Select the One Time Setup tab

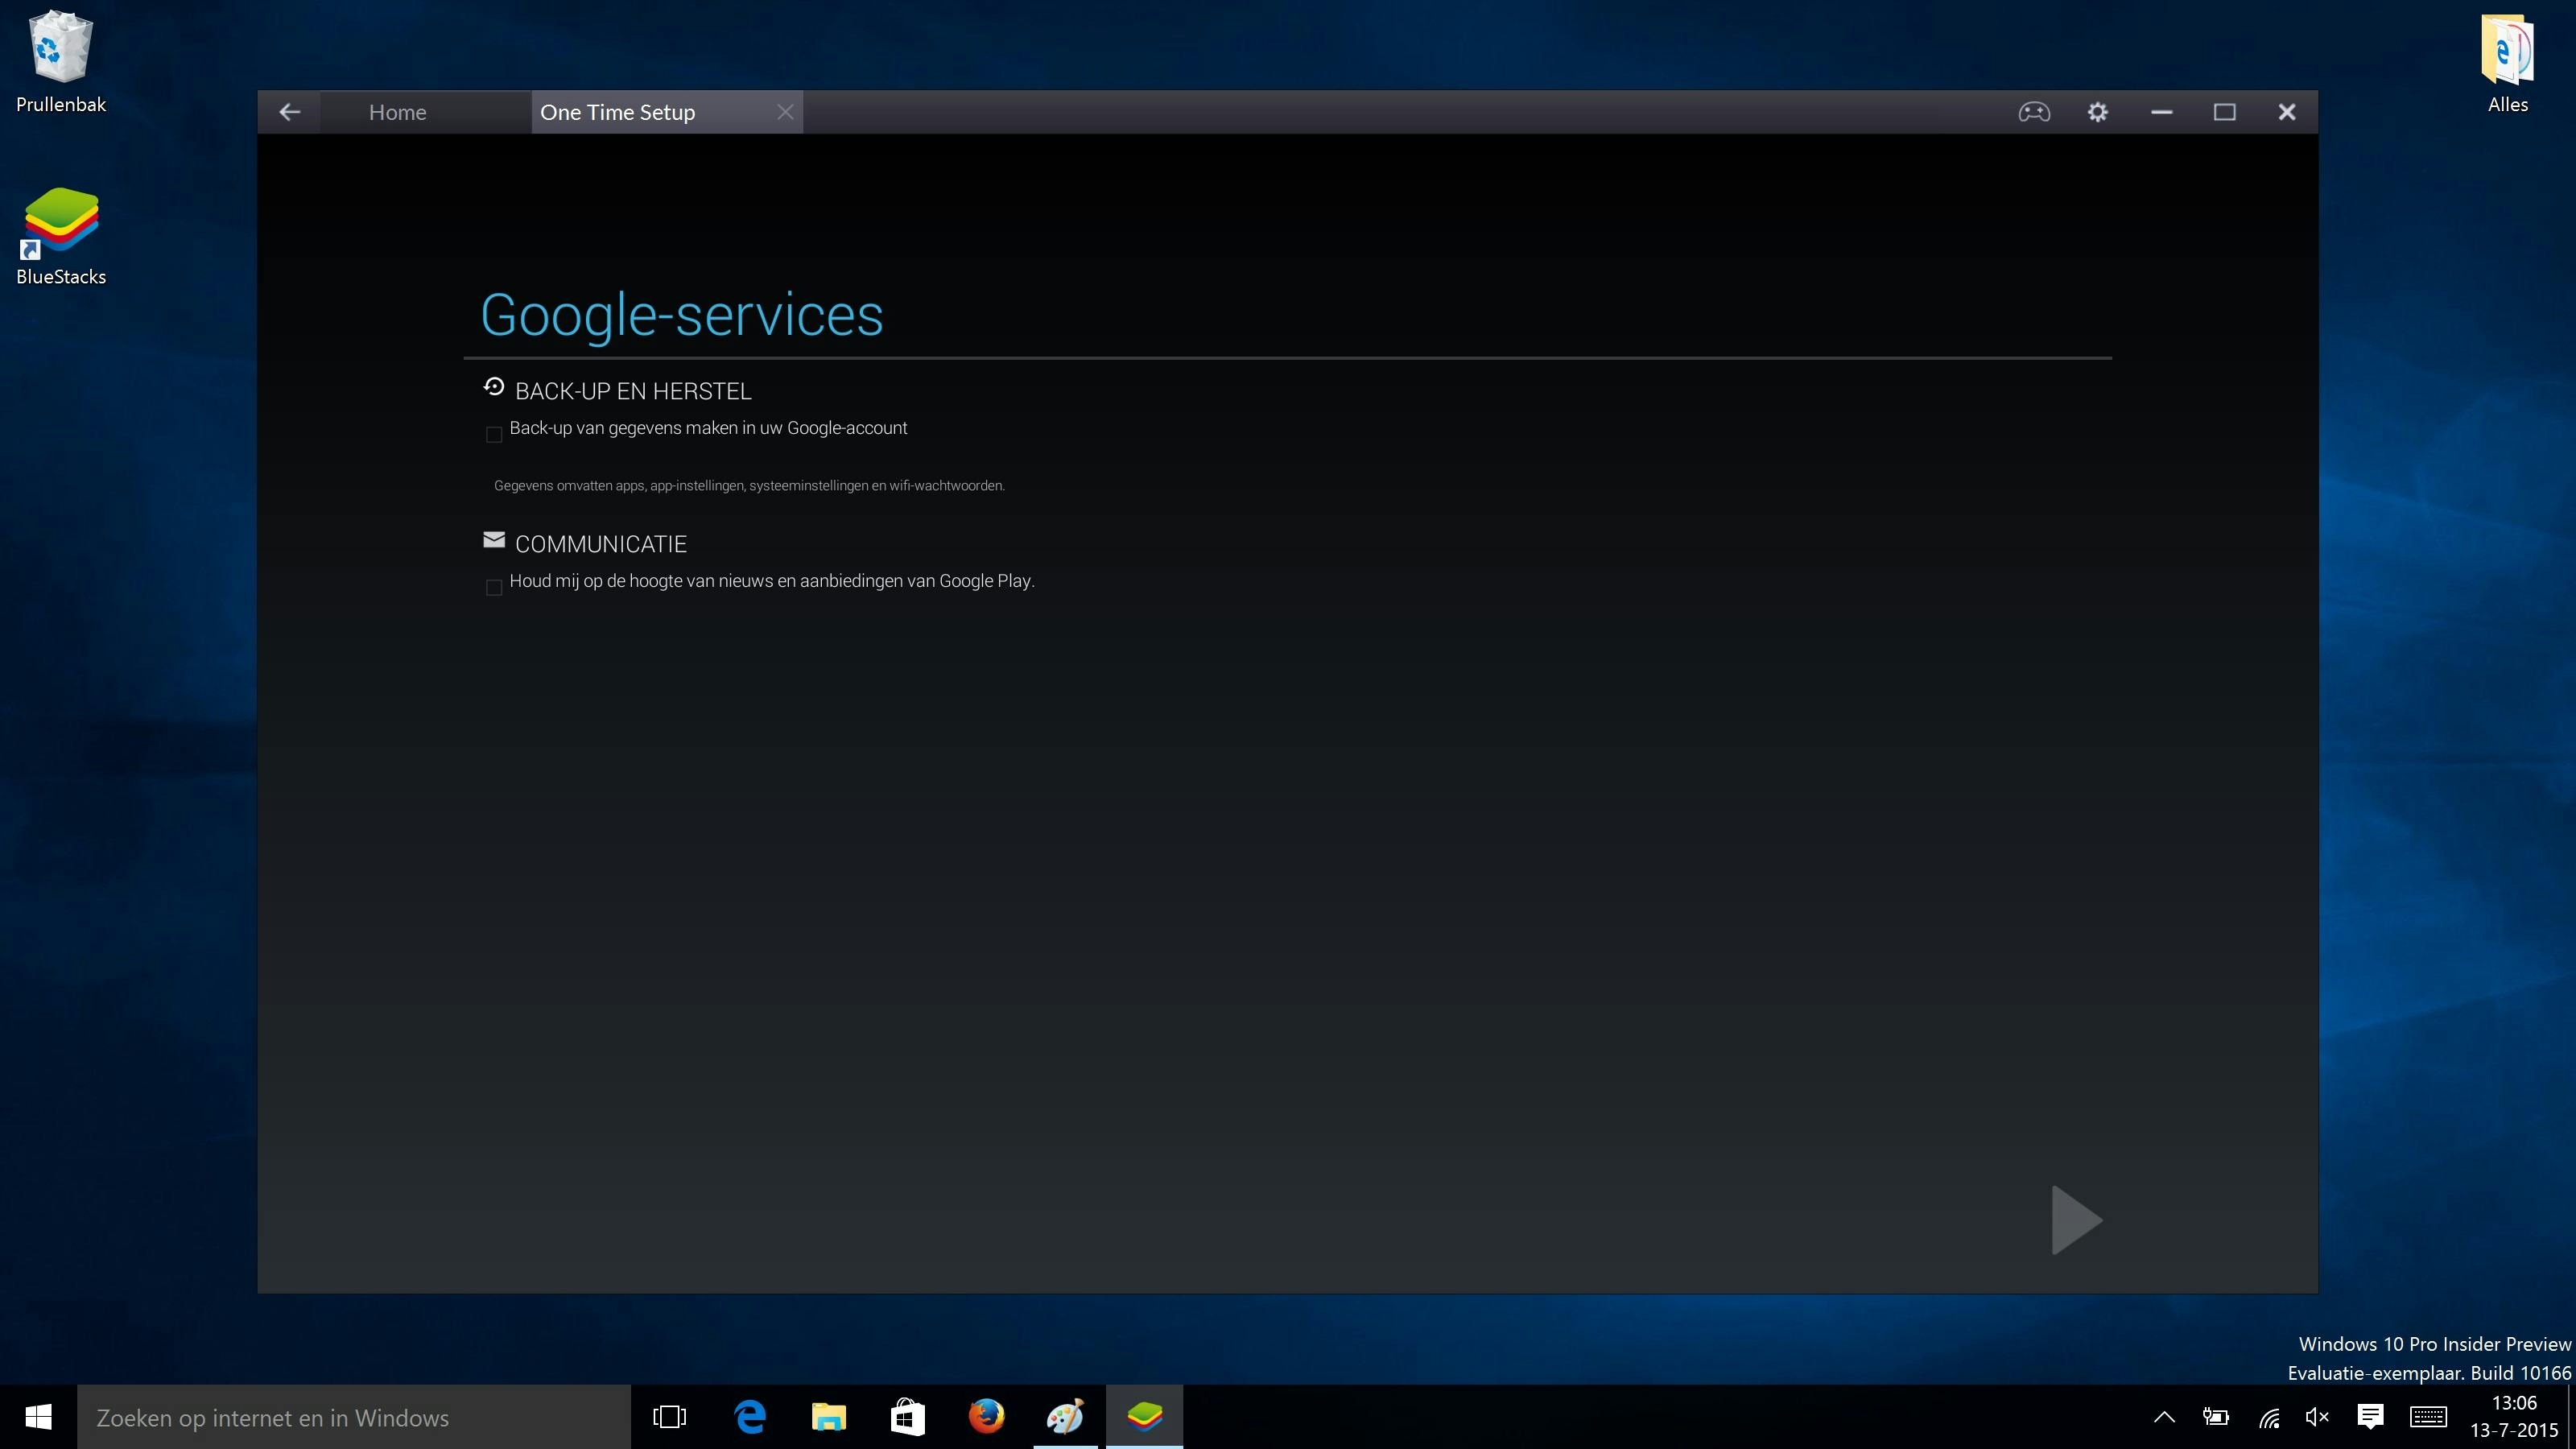click(617, 112)
